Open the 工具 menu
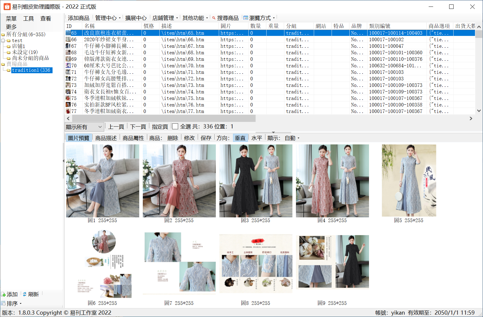The image size is (483, 317). click(x=28, y=19)
